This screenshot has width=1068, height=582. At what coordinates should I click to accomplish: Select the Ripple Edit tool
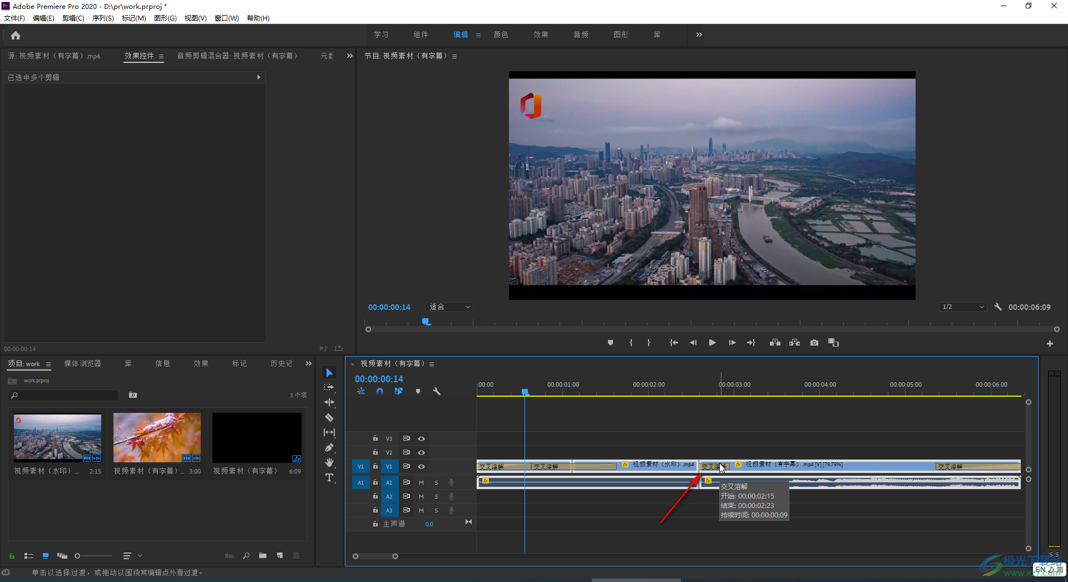click(329, 402)
